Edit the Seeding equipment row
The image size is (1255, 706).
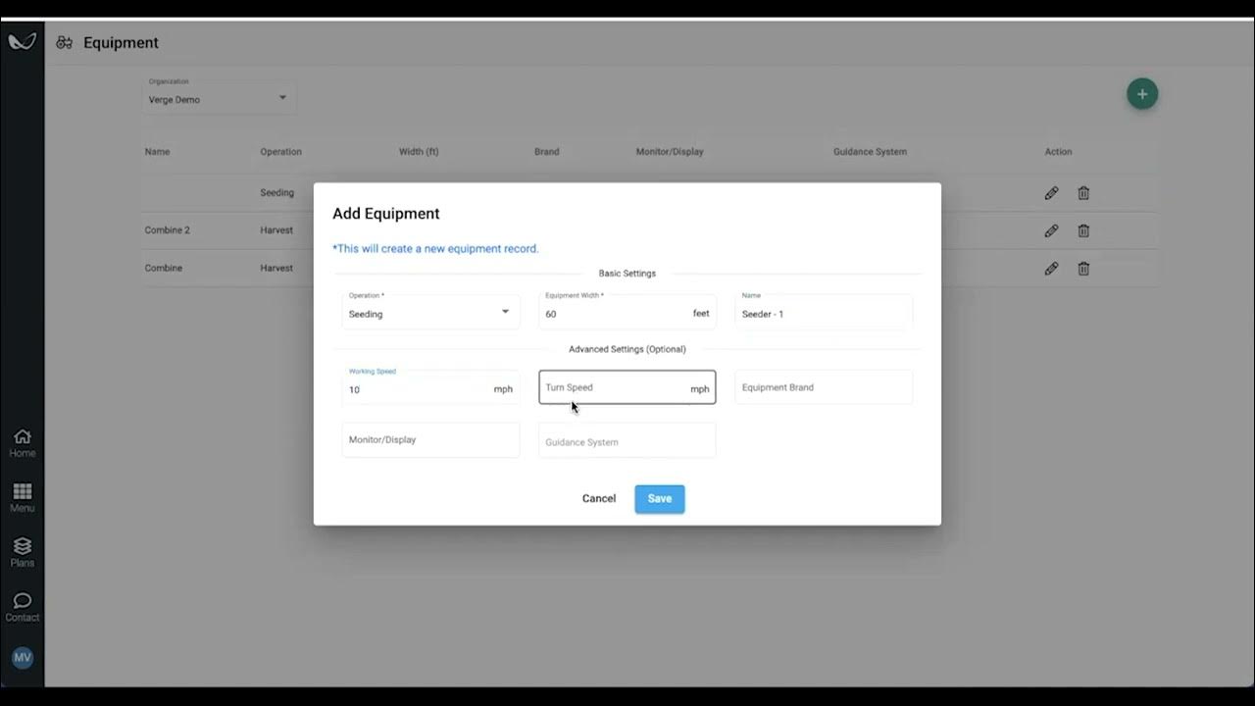coord(1051,193)
